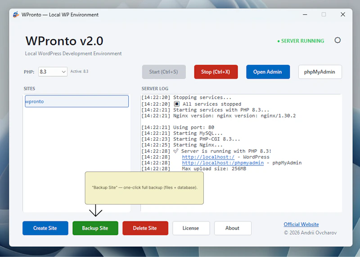Click the 'Starting MySQL...' log line

click(182, 133)
